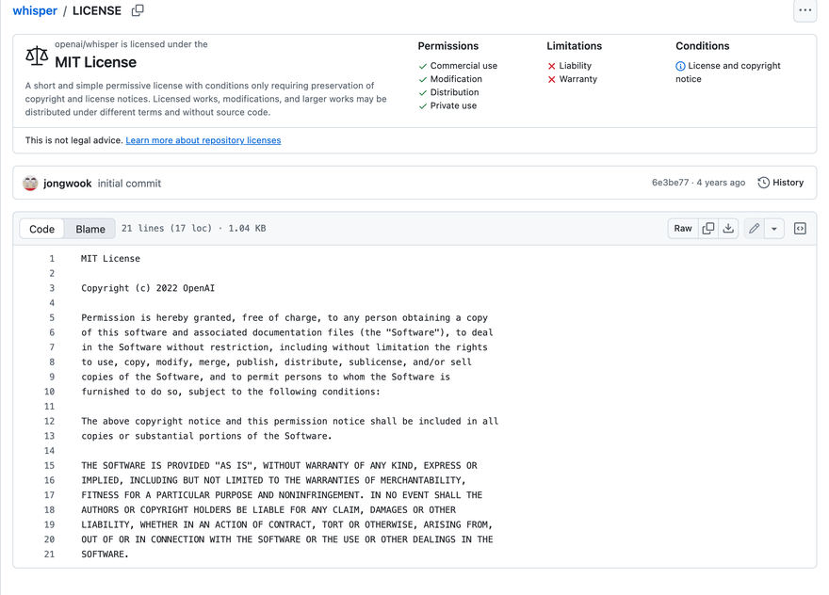Click the 'Copyright (c) 2022 OpenAI' line

pos(148,288)
